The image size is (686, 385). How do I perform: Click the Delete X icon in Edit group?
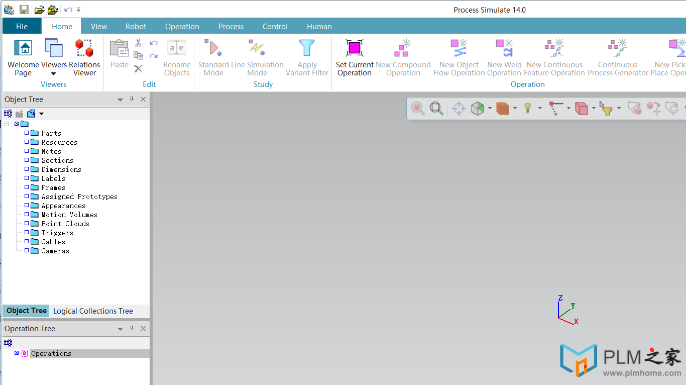pyautogui.click(x=138, y=68)
